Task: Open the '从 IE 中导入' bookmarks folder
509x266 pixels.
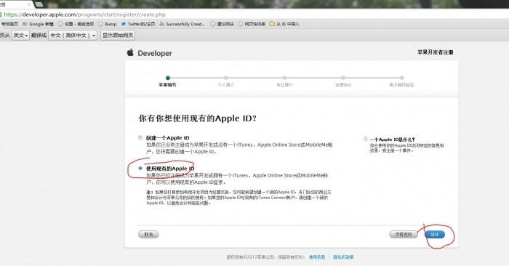Action: [x=284, y=24]
